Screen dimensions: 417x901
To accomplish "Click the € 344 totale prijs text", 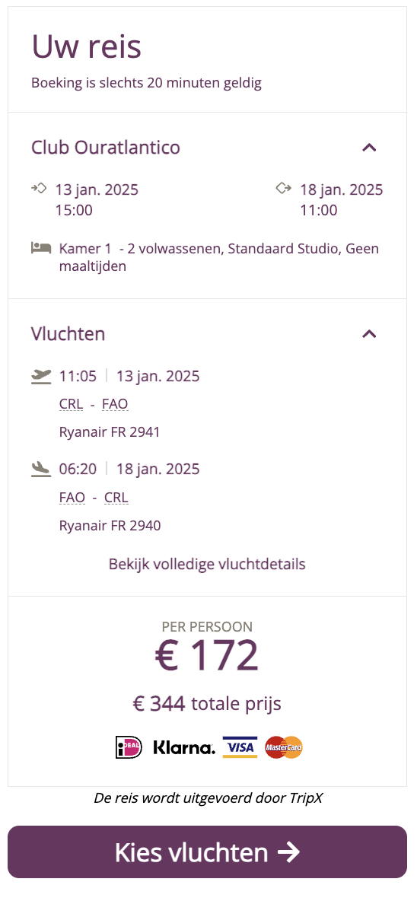I will (207, 703).
